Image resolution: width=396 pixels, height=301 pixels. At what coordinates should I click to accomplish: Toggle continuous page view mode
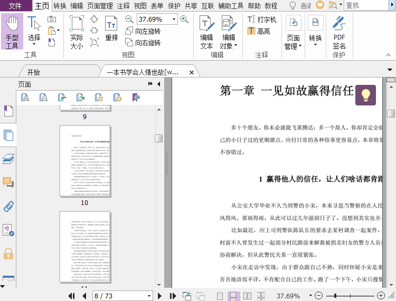[232, 296]
